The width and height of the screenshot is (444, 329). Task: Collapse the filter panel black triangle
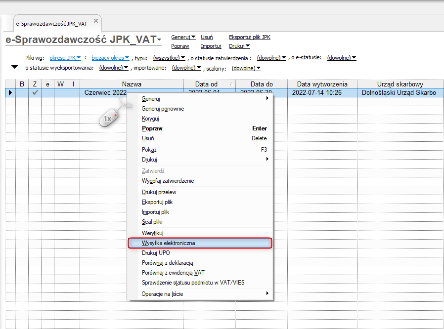pos(14,67)
